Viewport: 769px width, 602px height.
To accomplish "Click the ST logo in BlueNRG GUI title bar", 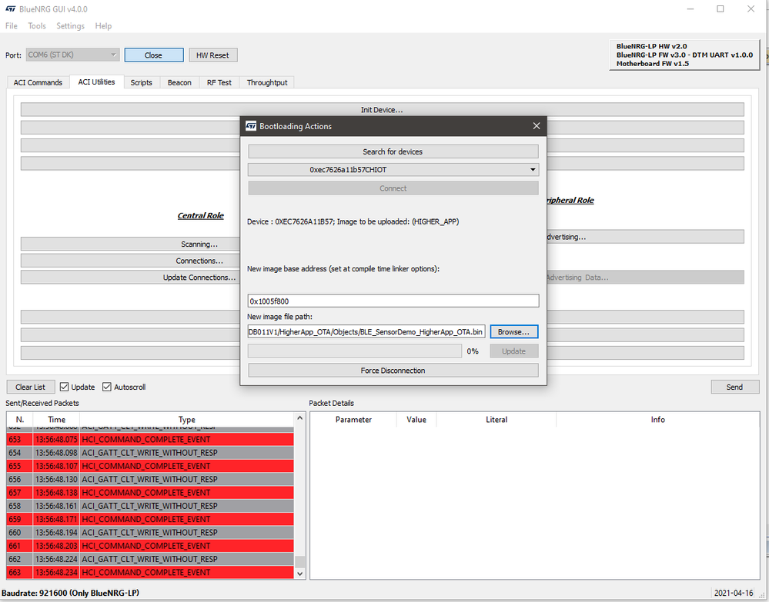I will click(10, 8).
